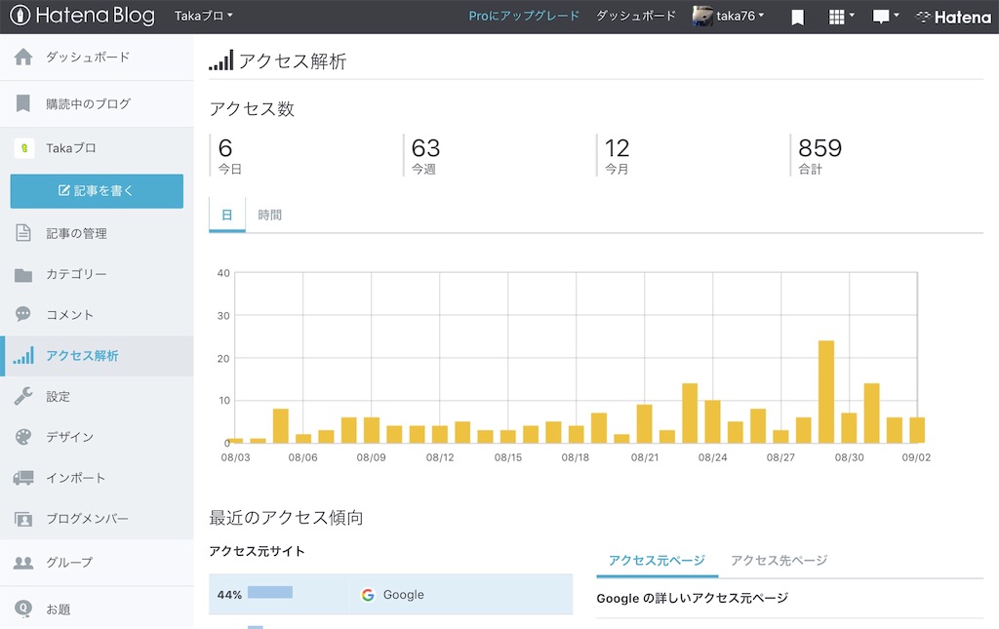The width and height of the screenshot is (999, 629).
Task: Open グループ in sidebar
Action: [69, 562]
